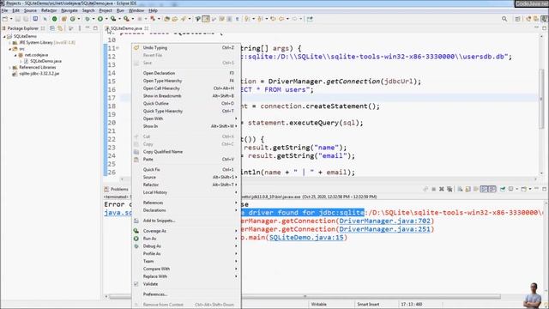Close the SQLiteDemo.java editor tab
Viewport: 549px width, 309px height.
(x=147, y=28)
